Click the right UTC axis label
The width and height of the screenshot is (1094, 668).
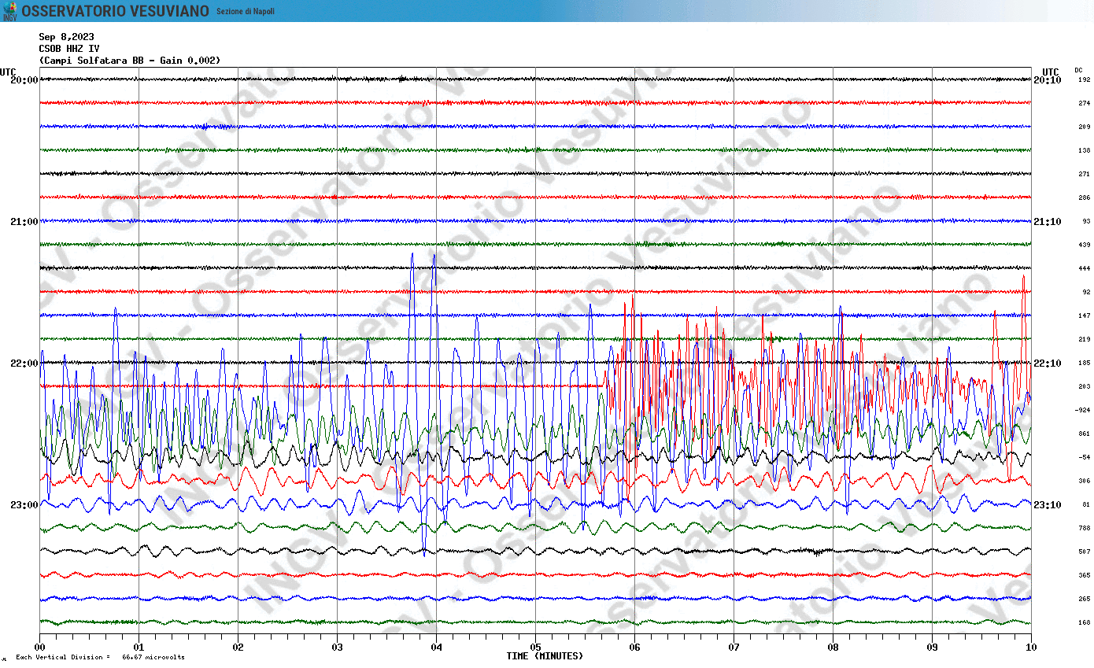point(1051,72)
